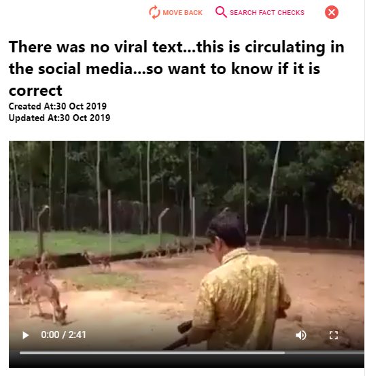Click the pink magnifying glass search icon
The image size is (365, 376).
[x=221, y=12]
